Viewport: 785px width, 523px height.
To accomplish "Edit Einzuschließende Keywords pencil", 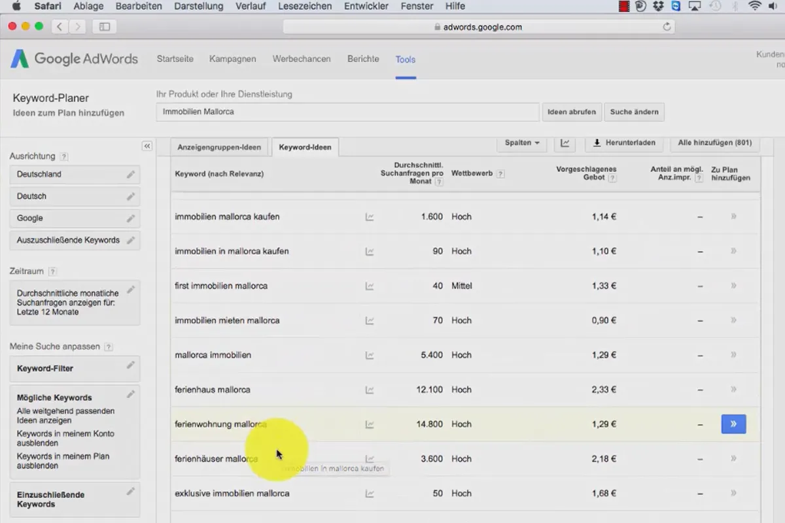I will pyautogui.click(x=131, y=491).
